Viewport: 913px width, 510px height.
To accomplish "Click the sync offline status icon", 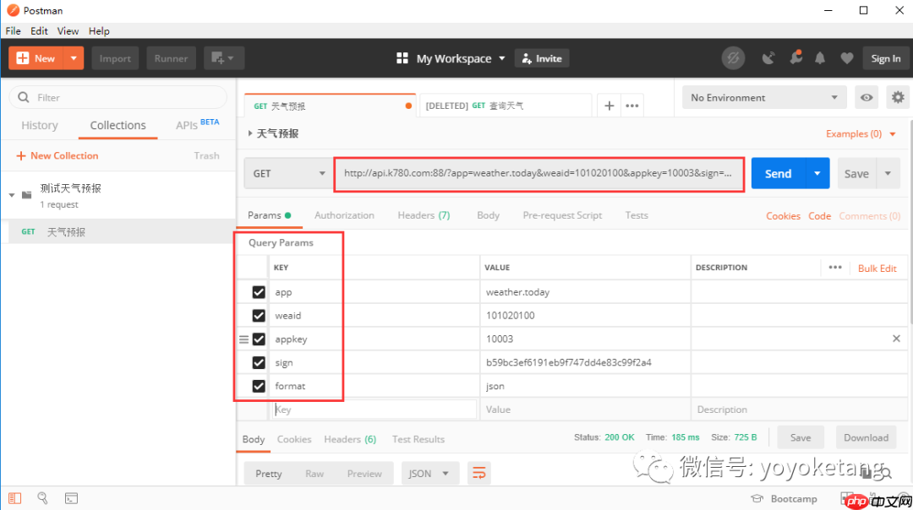I will 733,58.
